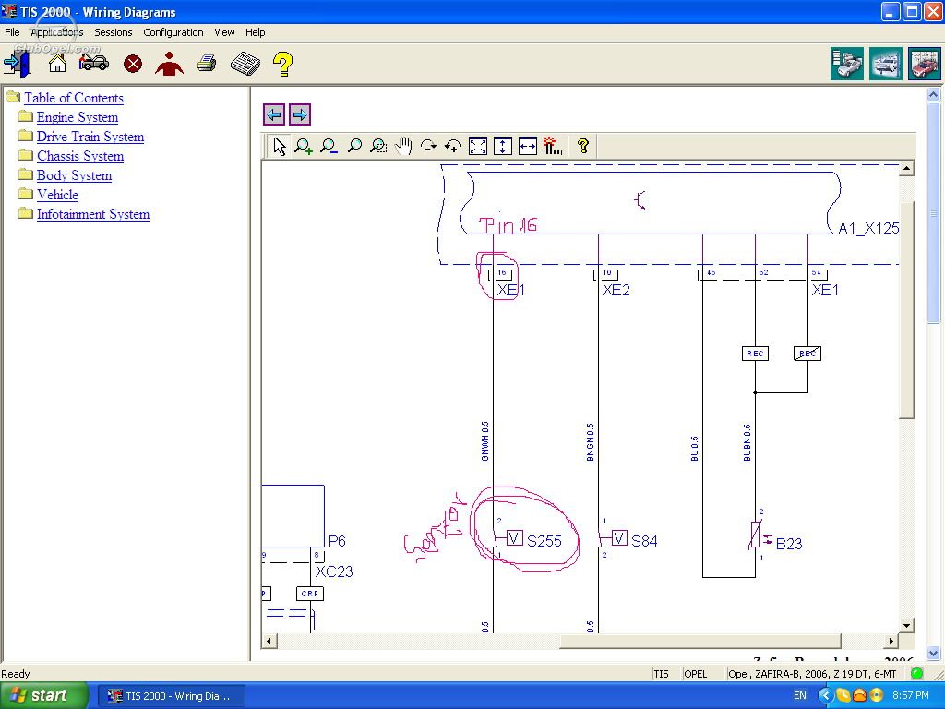Screen dimensions: 945x709
Task: Navigate back with the left arrow button
Action: 274,114
